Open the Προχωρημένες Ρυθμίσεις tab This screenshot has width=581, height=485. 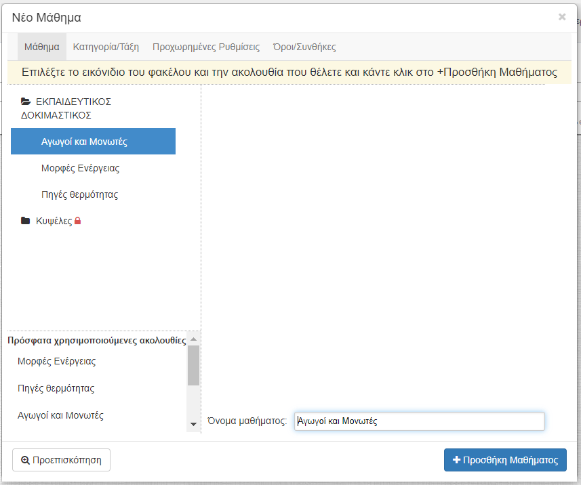click(206, 47)
